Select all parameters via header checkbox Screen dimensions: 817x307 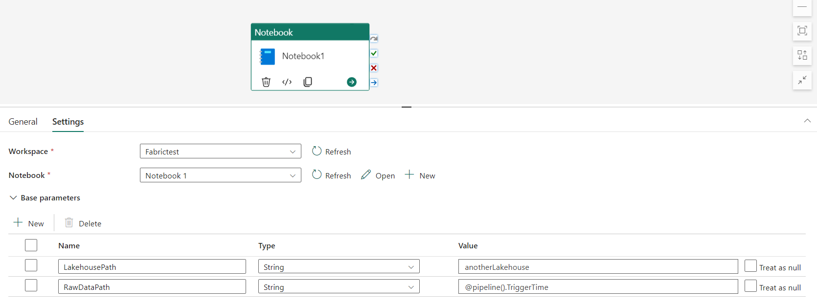point(31,245)
